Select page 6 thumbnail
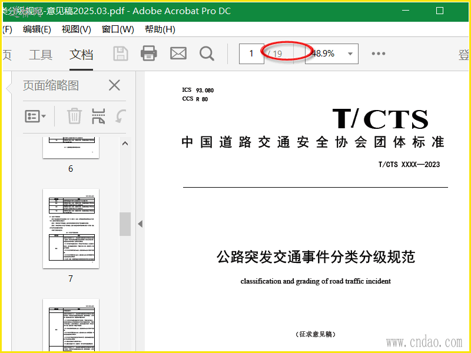Screen dimensions: 471x353 click(71, 148)
